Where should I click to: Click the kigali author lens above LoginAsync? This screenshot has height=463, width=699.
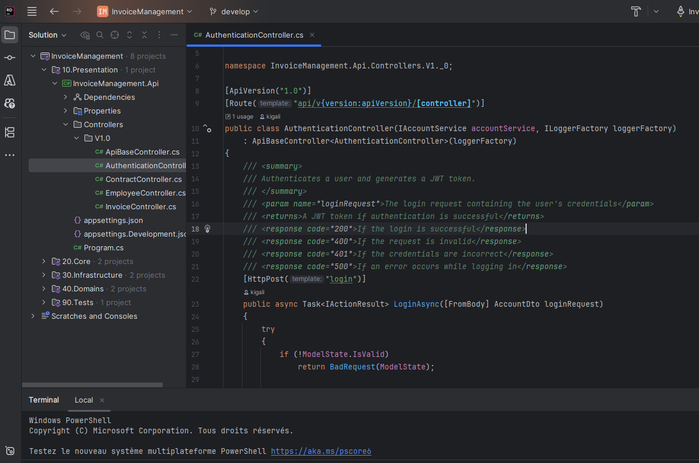coord(254,292)
